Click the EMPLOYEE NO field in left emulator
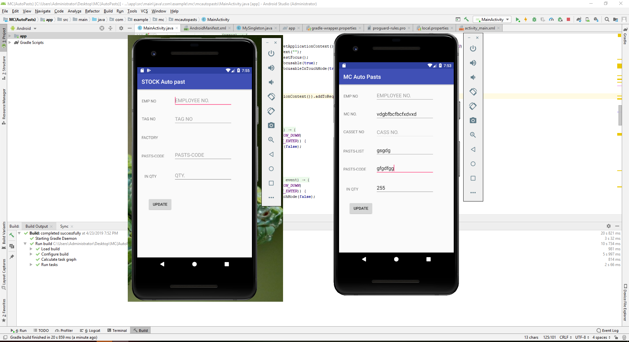The width and height of the screenshot is (629, 342). point(203,101)
